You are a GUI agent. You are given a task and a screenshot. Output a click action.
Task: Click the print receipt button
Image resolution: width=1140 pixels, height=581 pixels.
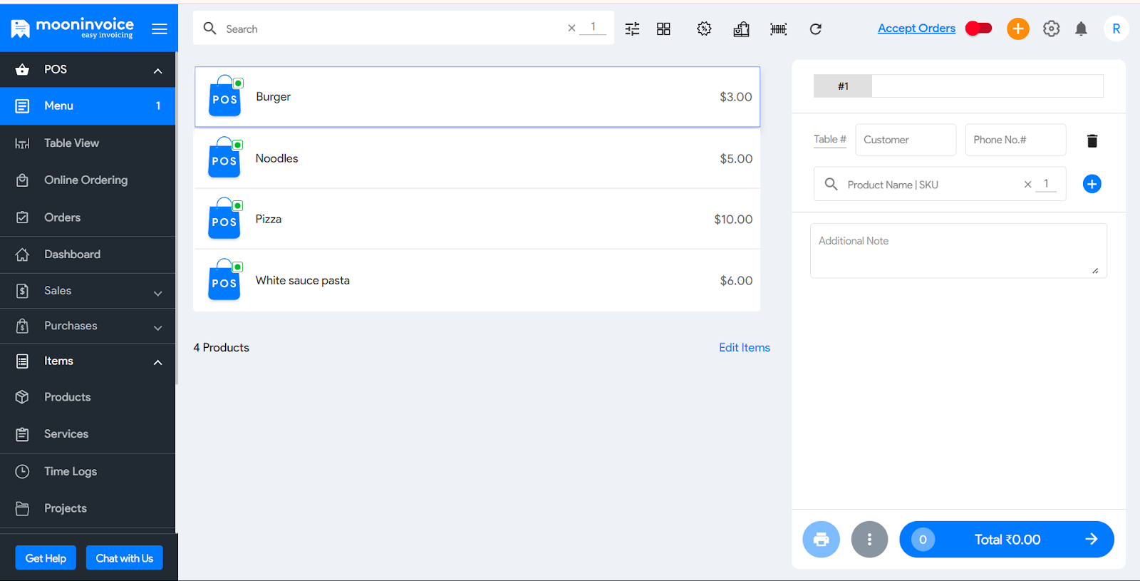tap(821, 540)
